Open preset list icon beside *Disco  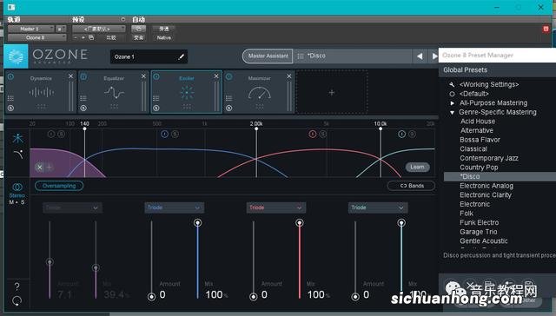tap(301, 56)
